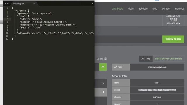The image size is (187, 105).
Task: Click the API Path value https://ws.xirsys.com
Action: point(157,67)
